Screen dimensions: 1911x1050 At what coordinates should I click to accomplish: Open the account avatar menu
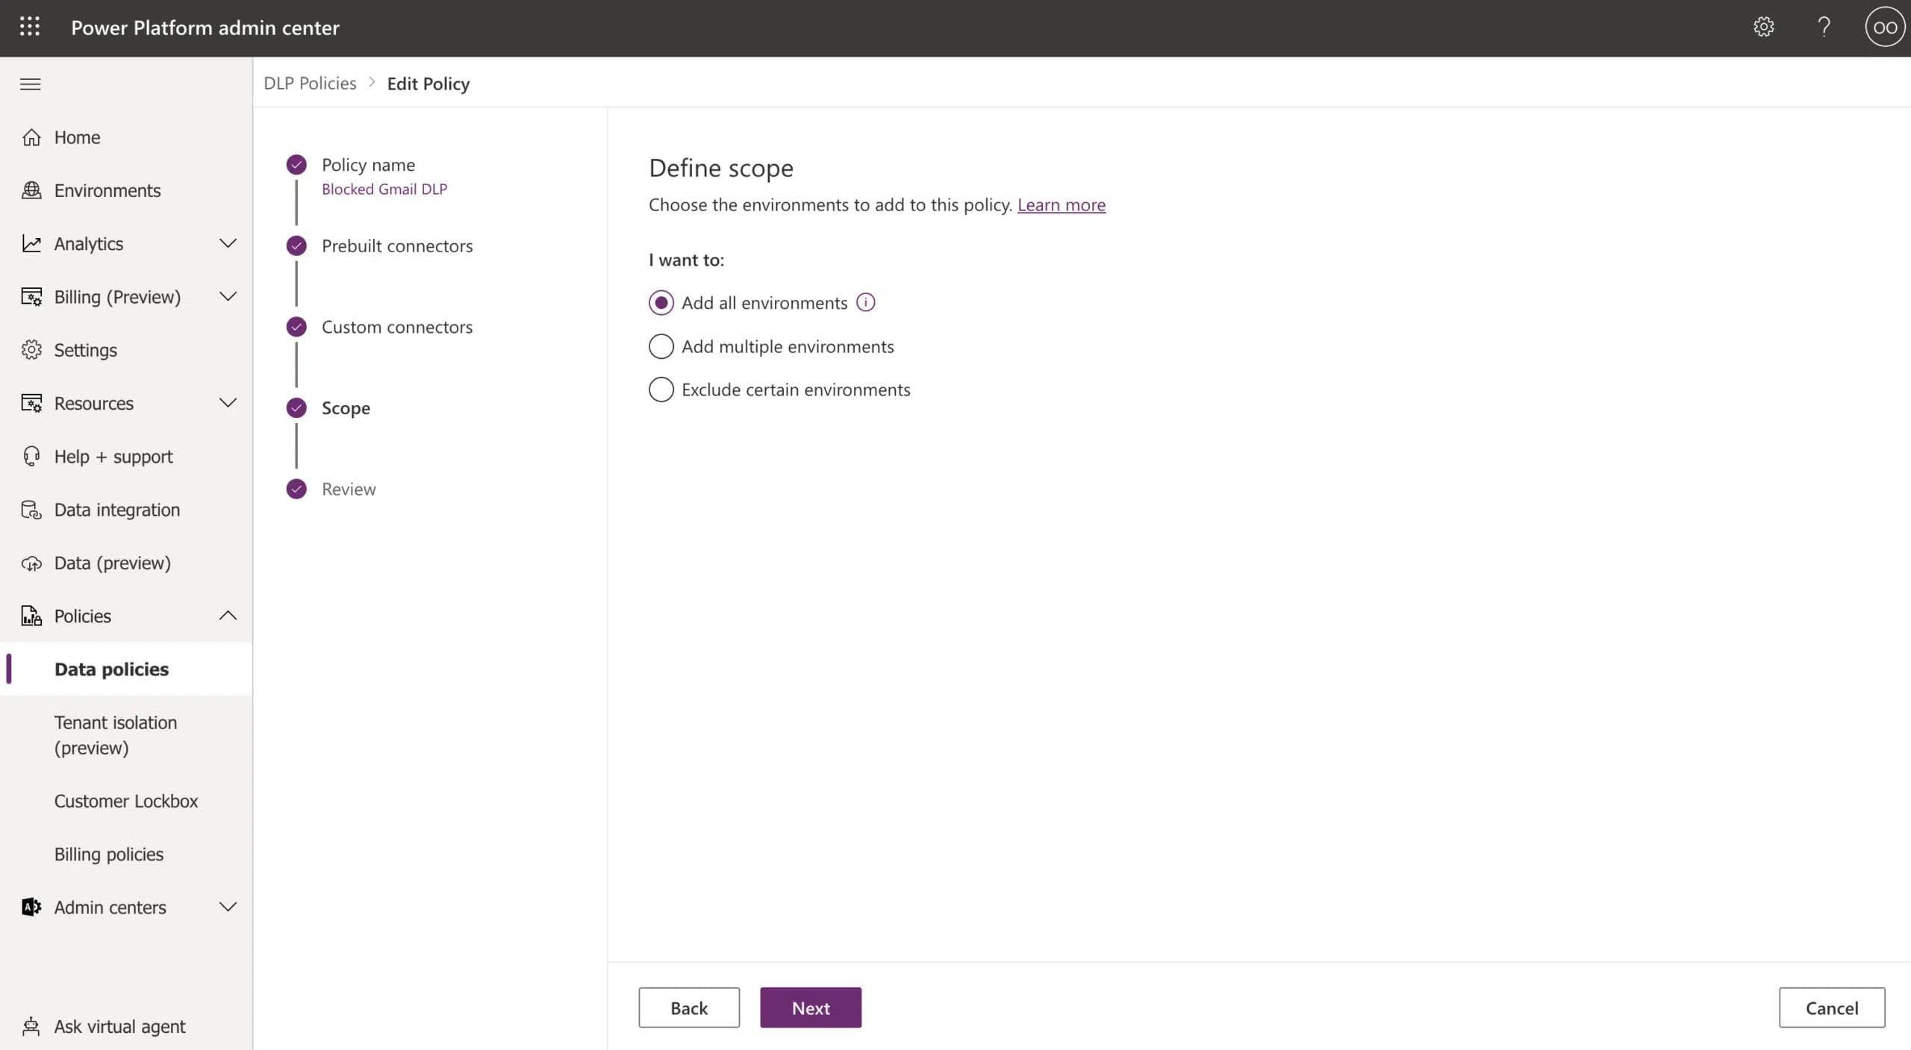point(1884,27)
